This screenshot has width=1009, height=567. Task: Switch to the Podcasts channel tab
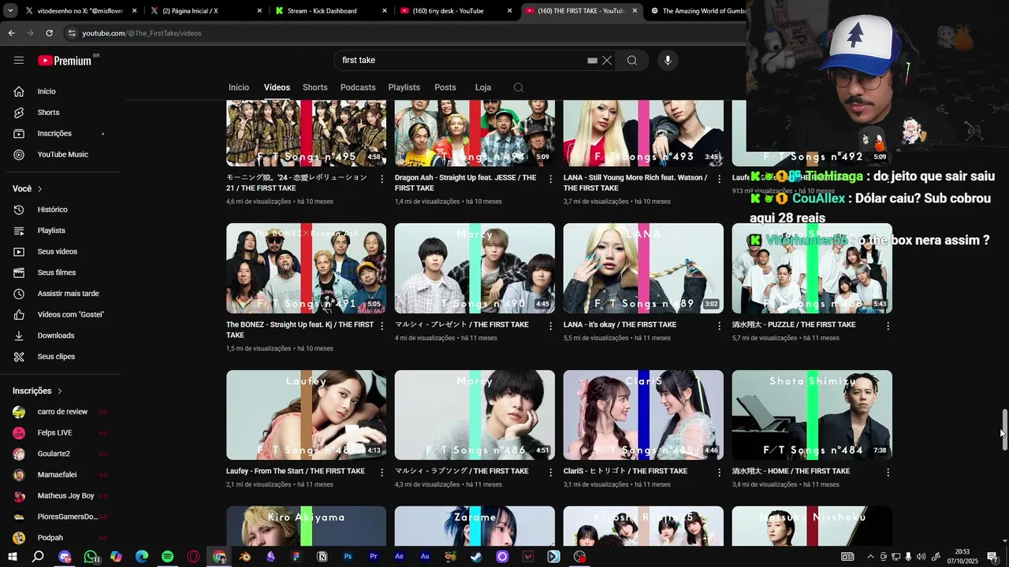[x=358, y=87]
